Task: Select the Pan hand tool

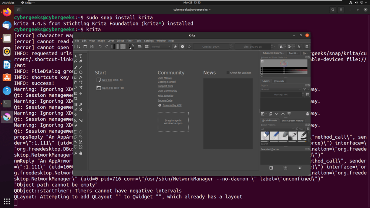Action: click(81, 153)
